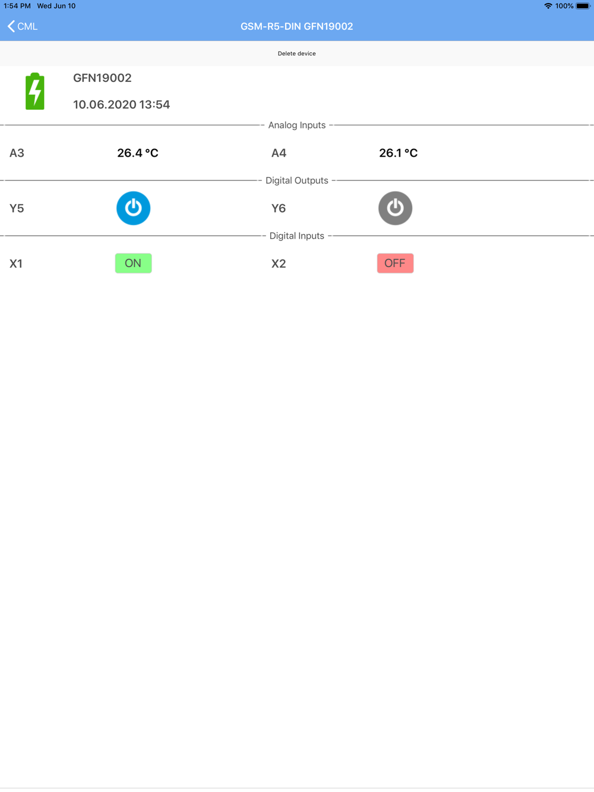Toggle the Y6 power output button
This screenshot has height=792, width=594.
point(395,208)
